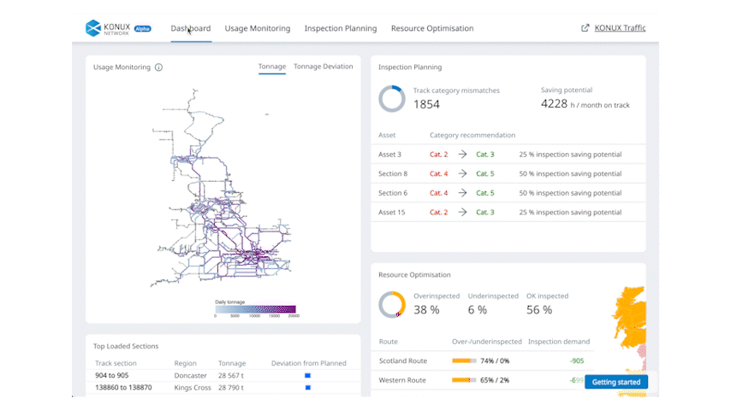Select the Asset 15 recommendation row

tap(508, 212)
